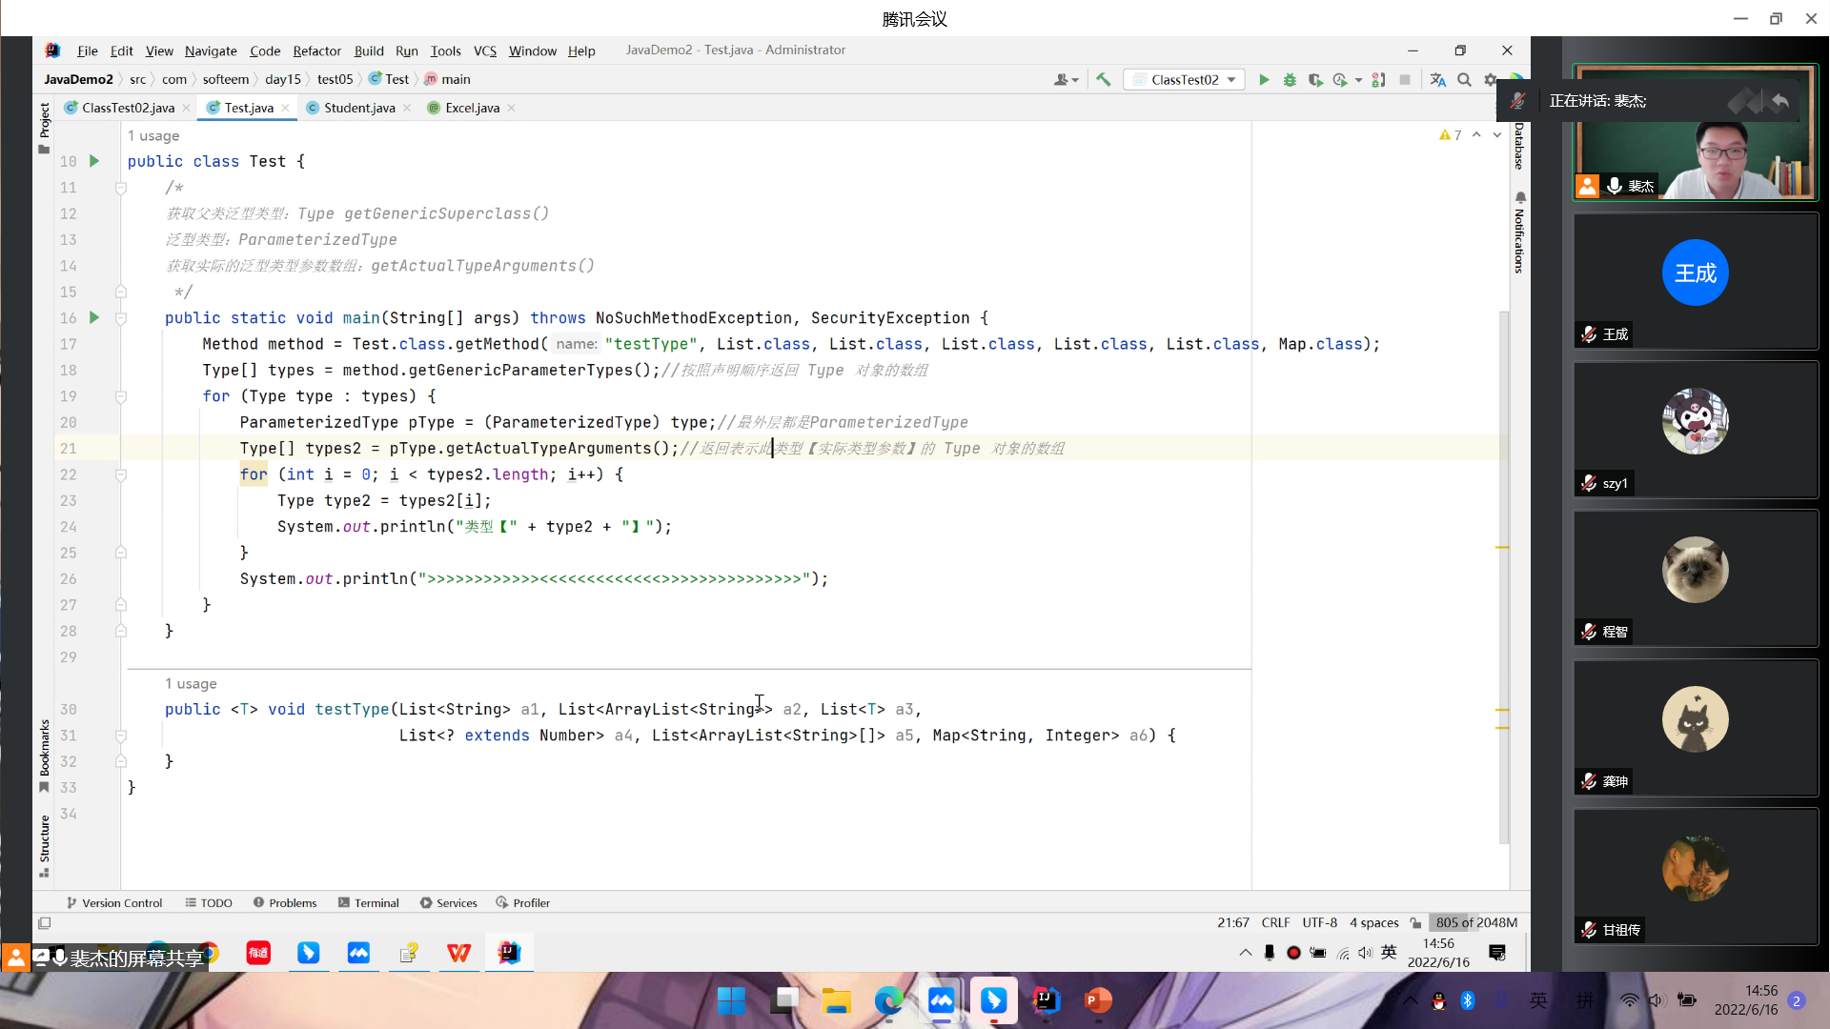Open the profiler run options dropdown arrow
The width and height of the screenshot is (1830, 1029).
pos(1358,80)
